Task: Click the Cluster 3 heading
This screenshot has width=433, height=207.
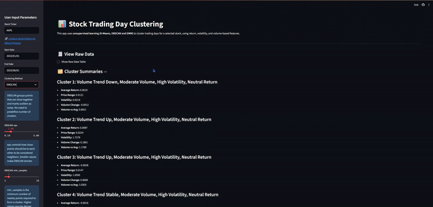Action: 134,157
